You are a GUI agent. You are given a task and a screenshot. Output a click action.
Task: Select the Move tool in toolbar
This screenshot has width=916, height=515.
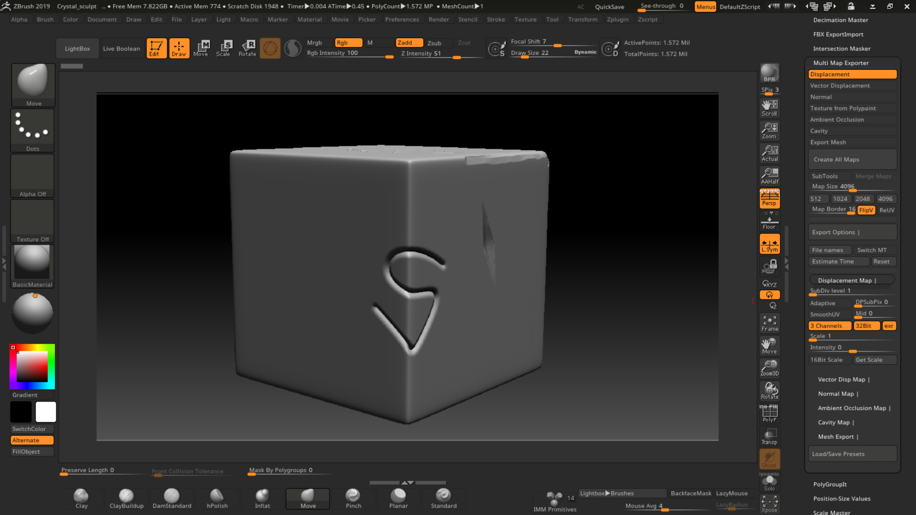point(201,49)
